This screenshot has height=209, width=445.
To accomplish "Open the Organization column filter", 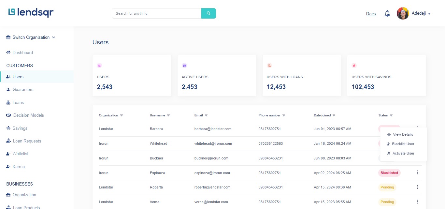I will click(122, 115).
